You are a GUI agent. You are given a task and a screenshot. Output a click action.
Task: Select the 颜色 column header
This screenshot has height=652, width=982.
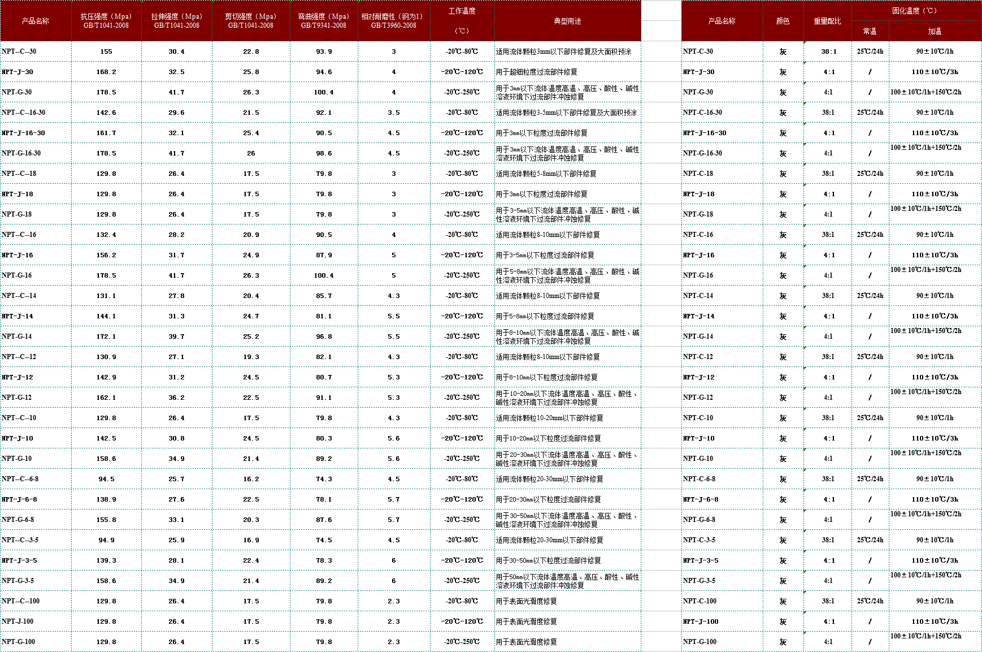783,21
